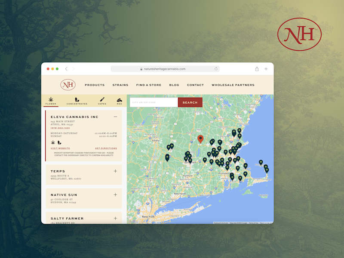Expand the Terps store card
Screen dimensions: 344x258
pyautogui.click(x=115, y=171)
